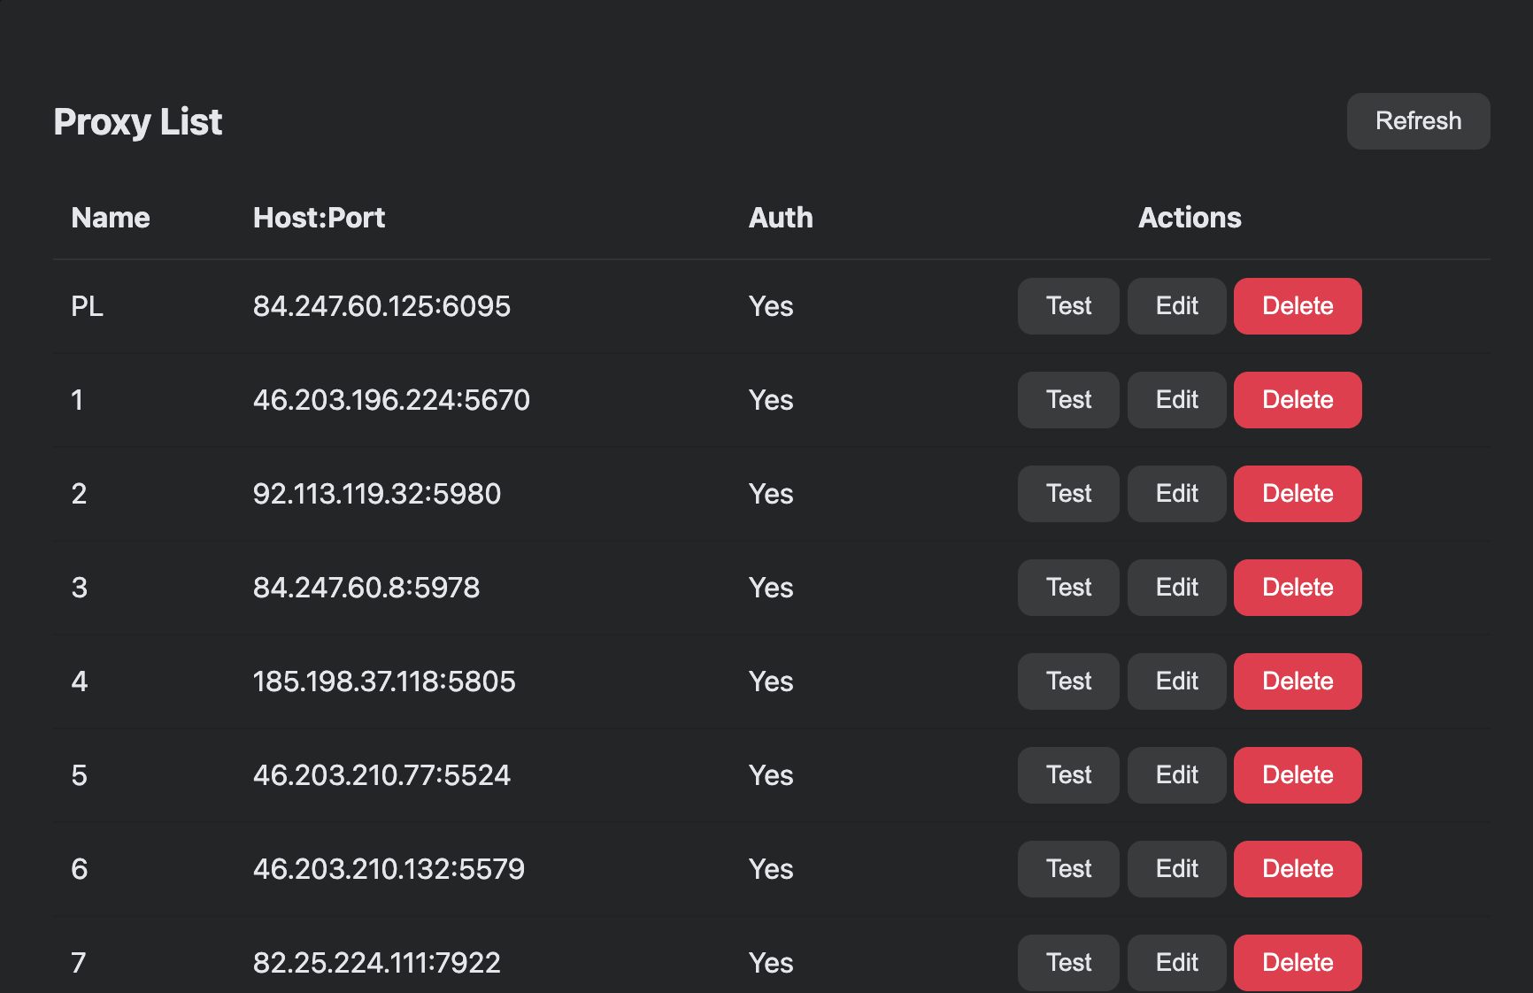Delete proxy number 5
The width and height of the screenshot is (1533, 993).
click(1298, 774)
